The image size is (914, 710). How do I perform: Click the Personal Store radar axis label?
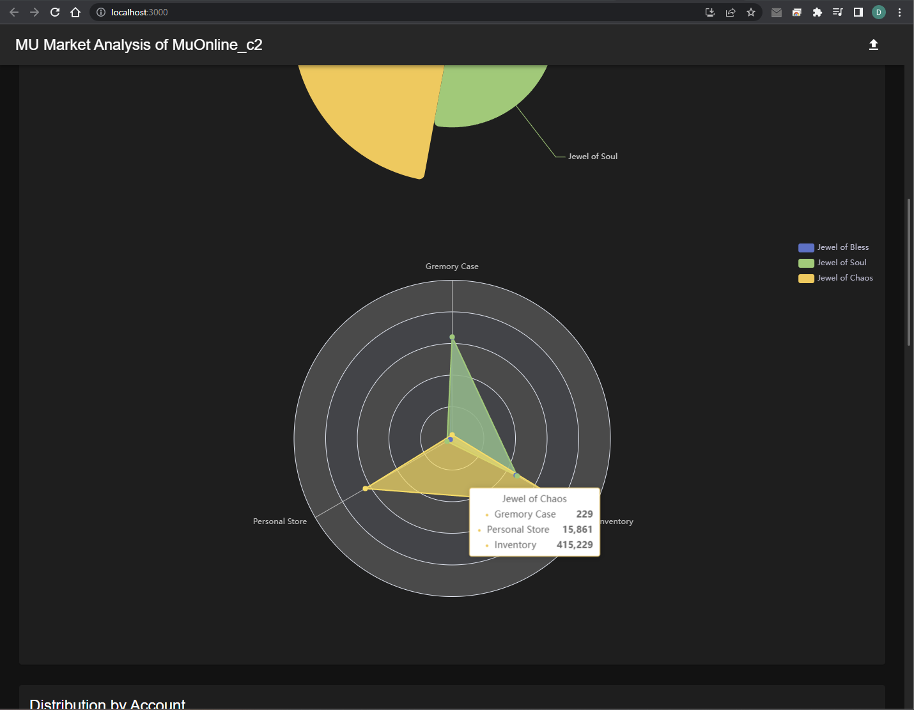pyautogui.click(x=280, y=521)
